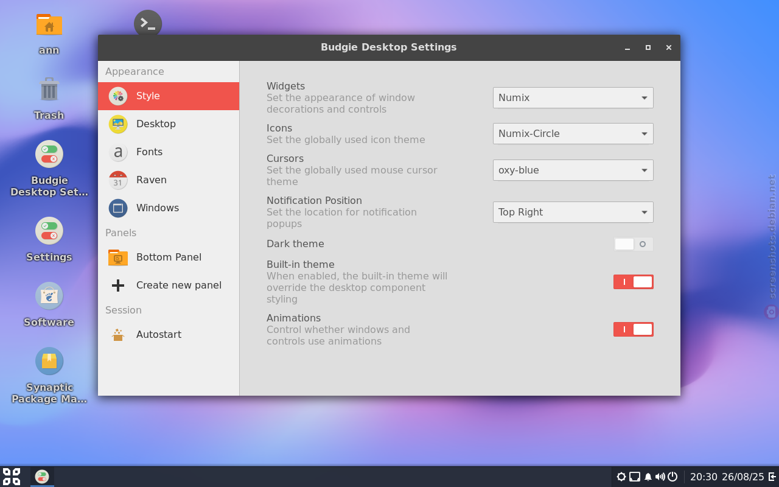This screenshot has height=487, width=779.
Task: Click the 20:30 clock in panel
Action: (x=704, y=477)
